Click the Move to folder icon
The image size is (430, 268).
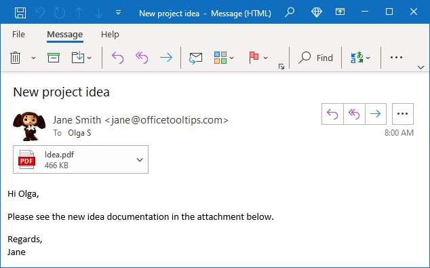[x=78, y=57]
